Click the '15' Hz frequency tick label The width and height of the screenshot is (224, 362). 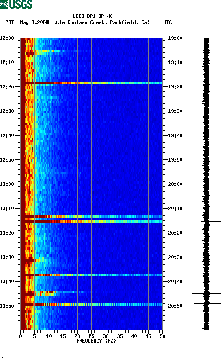[x=63, y=336]
